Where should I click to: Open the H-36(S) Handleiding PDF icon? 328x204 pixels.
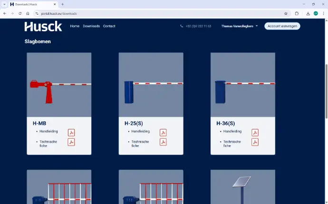point(255,132)
